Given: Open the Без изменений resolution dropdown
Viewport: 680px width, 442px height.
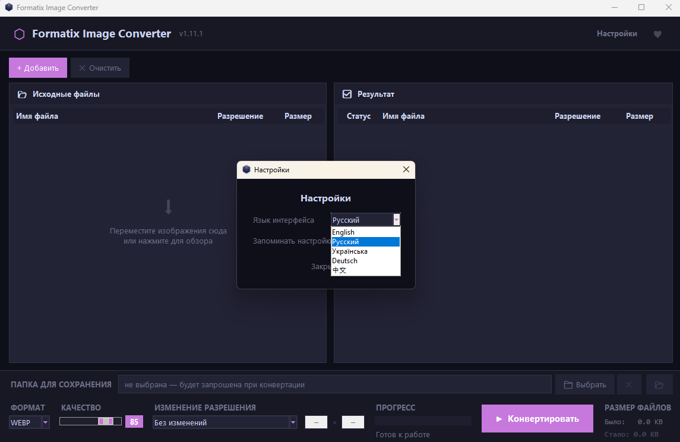Looking at the screenshot, I should (224, 422).
